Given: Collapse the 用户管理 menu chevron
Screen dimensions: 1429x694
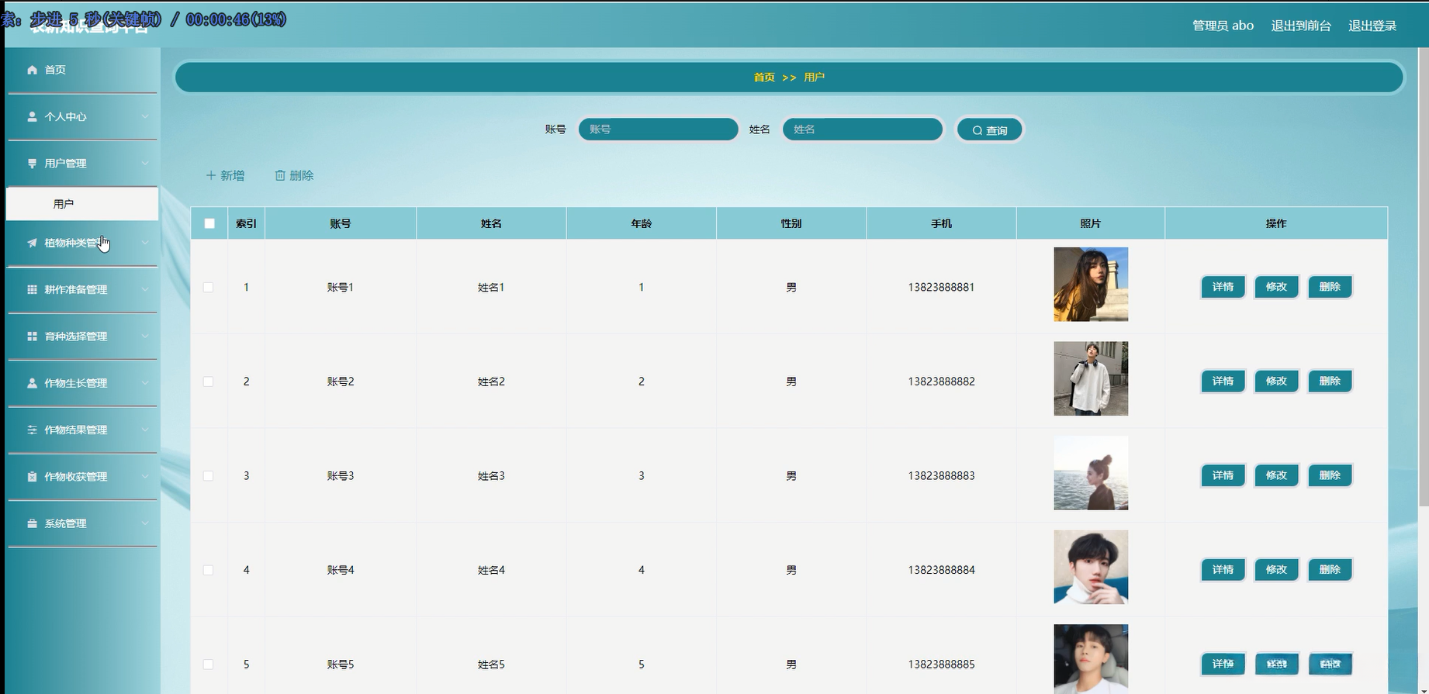Looking at the screenshot, I should (145, 164).
